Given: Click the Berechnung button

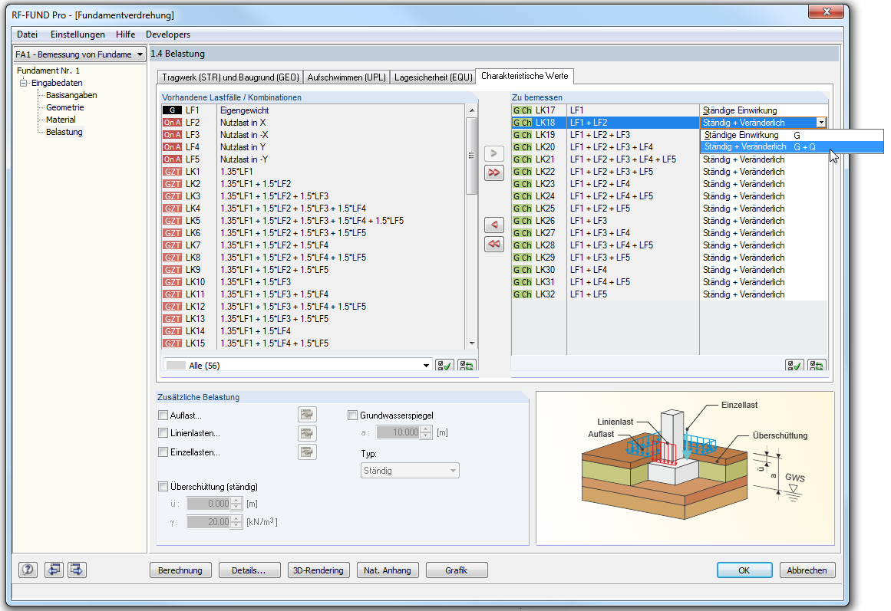Looking at the screenshot, I should 180,570.
